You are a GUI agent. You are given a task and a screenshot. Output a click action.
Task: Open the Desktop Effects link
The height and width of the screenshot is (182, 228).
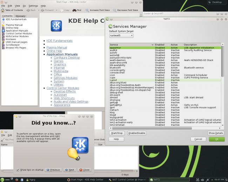coord(65,91)
